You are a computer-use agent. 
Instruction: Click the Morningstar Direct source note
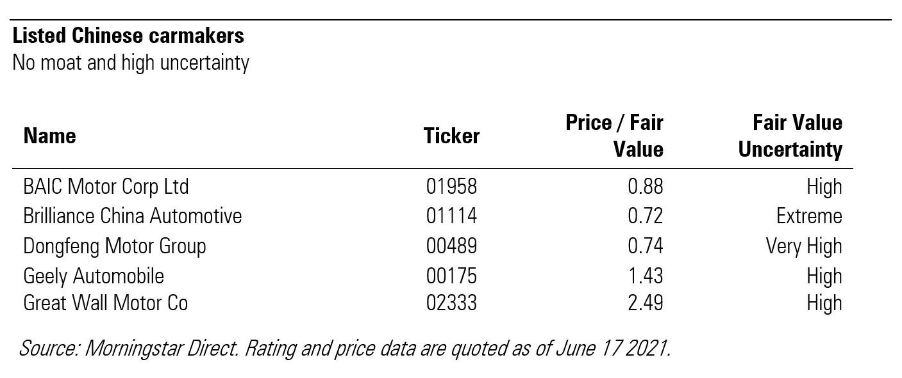(x=345, y=349)
